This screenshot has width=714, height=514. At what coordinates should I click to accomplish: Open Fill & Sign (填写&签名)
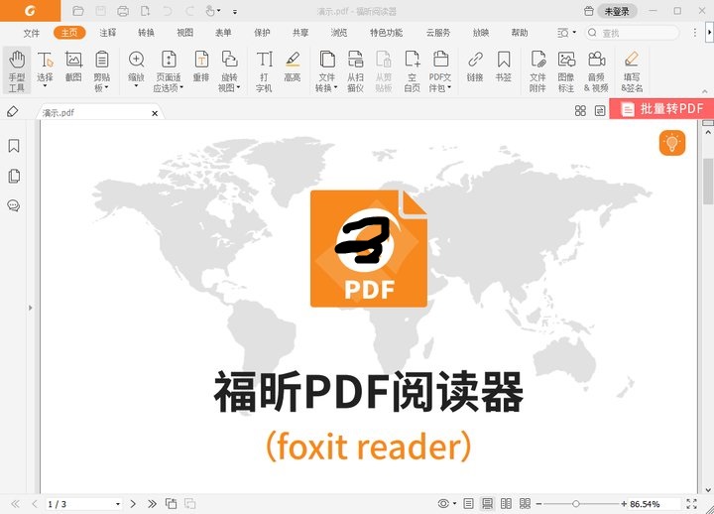click(x=632, y=71)
